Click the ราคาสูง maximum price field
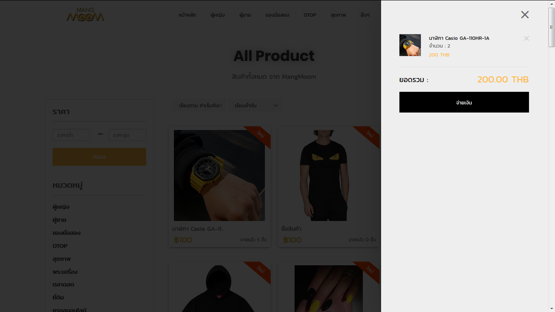This screenshot has width=555, height=312. 127,135
